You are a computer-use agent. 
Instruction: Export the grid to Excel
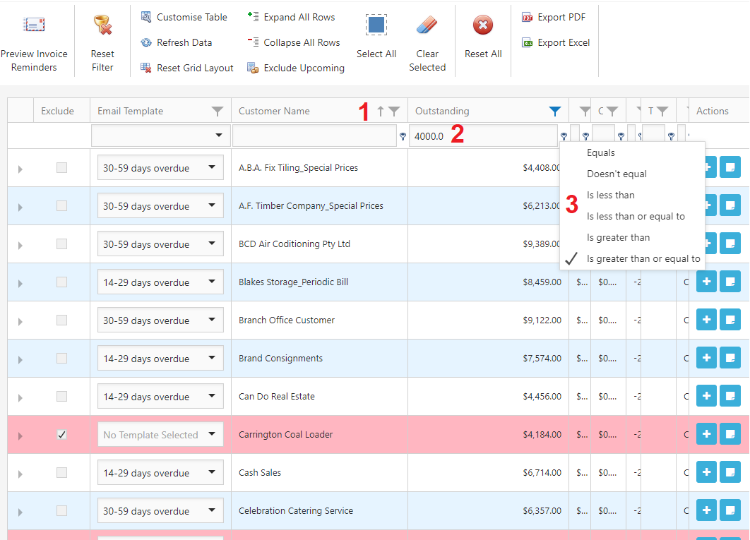pos(556,42)
